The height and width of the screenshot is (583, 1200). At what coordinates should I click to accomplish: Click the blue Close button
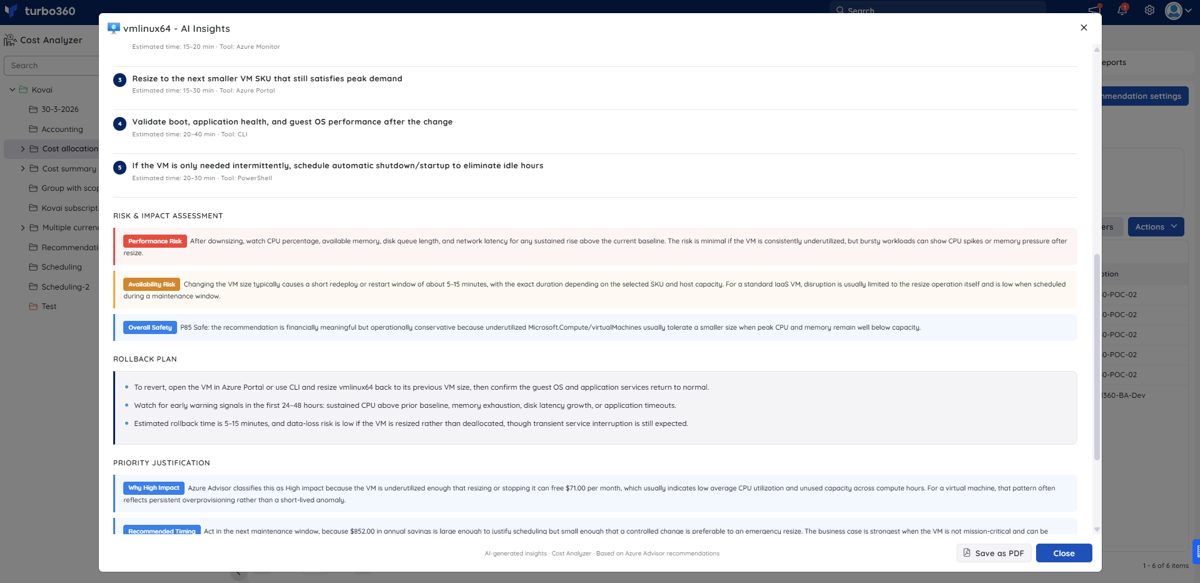tap(1064, 553)
